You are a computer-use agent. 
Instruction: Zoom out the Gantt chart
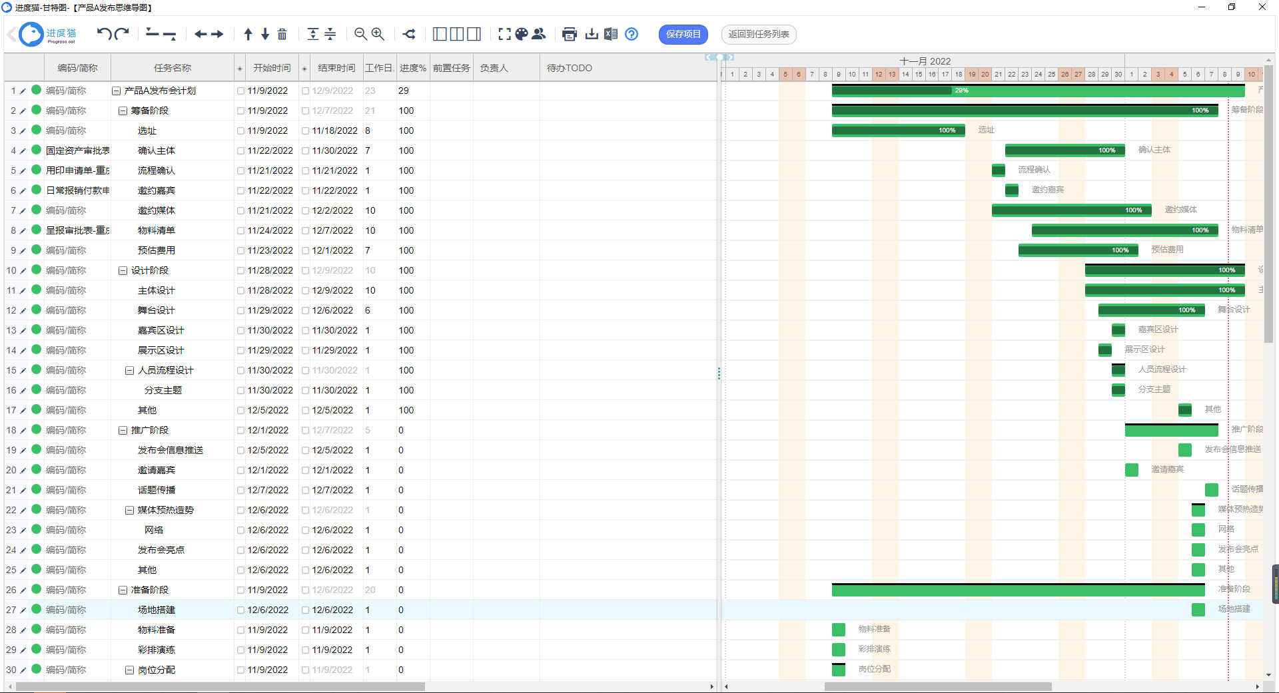360,34
